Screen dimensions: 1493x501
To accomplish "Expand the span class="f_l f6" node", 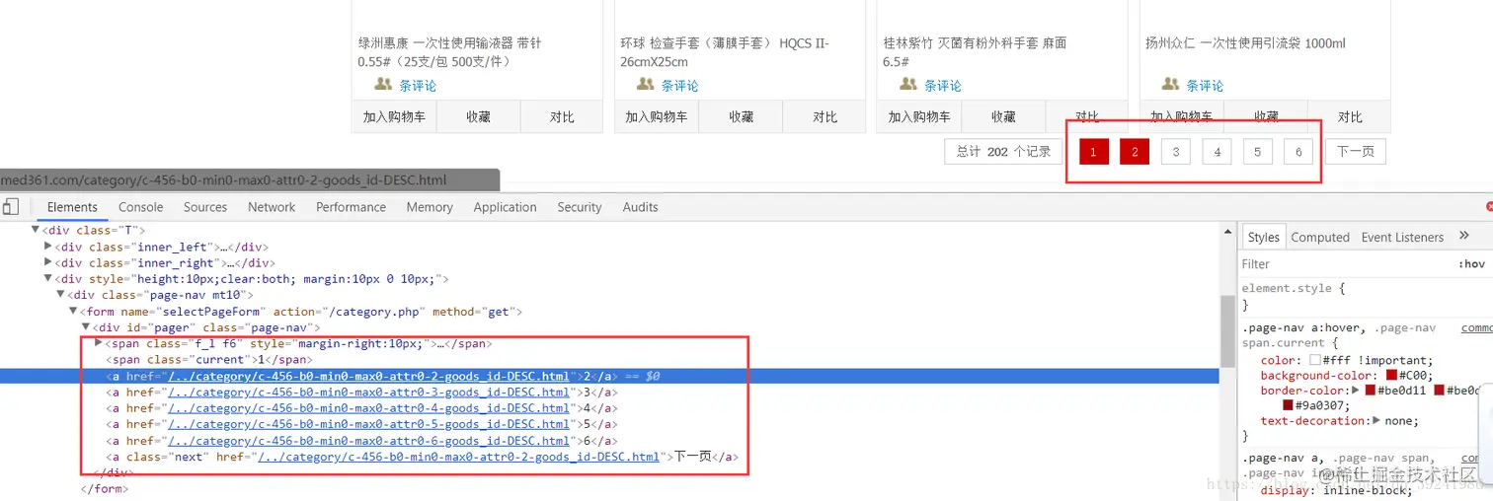I will pyautogui.click(x=98, y=342).
